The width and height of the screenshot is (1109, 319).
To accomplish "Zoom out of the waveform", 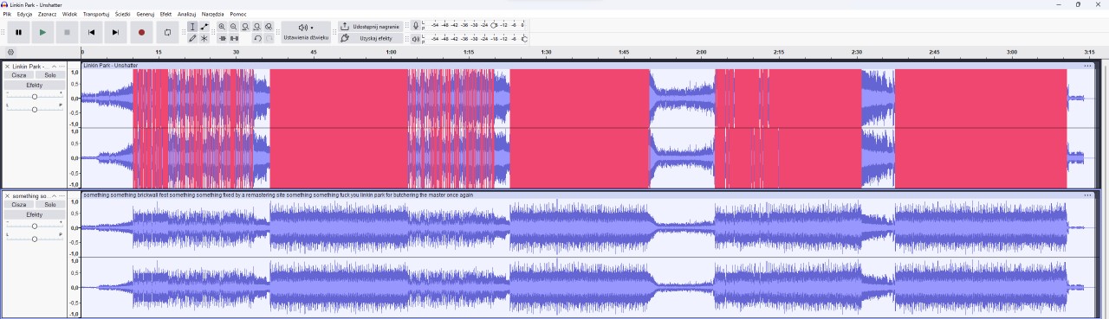I will [x=234, y=27].
